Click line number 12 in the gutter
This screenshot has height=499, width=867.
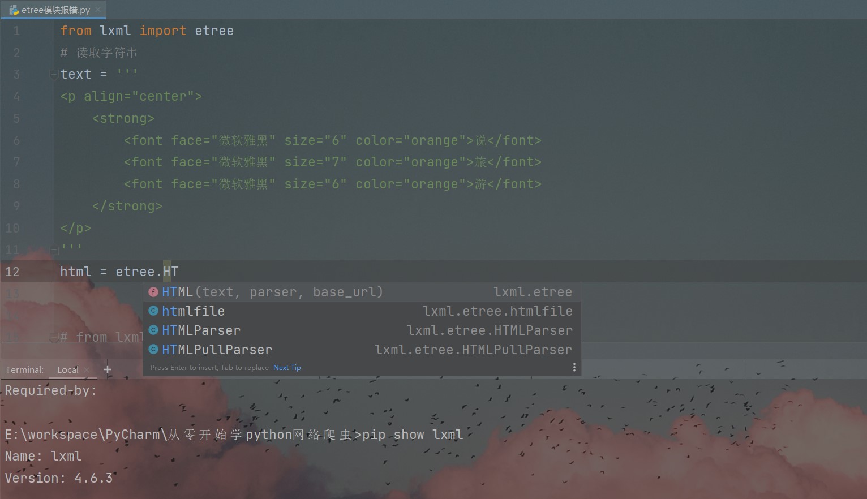click(12, 272)
